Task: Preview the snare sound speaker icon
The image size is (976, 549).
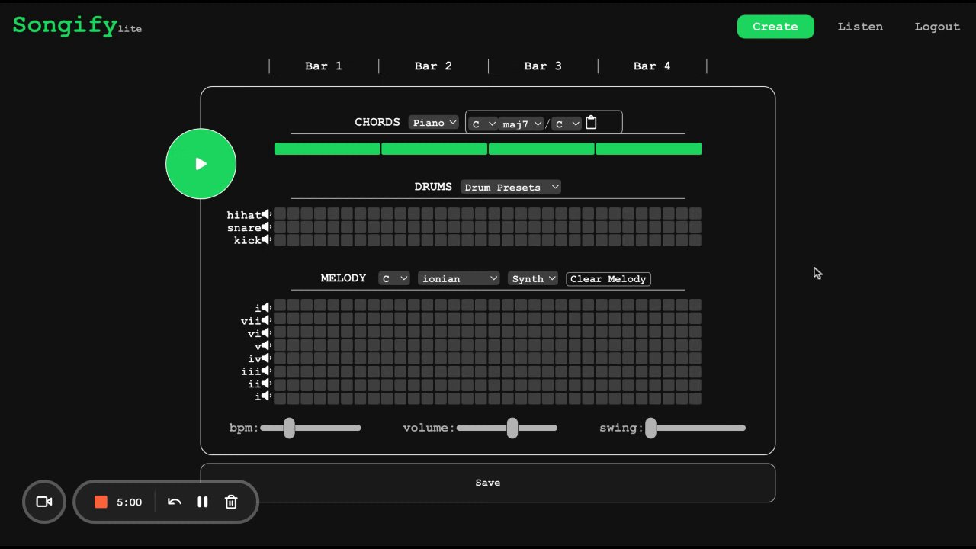Action: pos(266,227)
